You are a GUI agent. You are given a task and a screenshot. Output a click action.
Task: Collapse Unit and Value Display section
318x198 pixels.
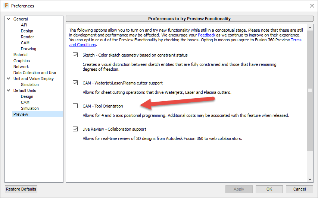click(x=8, y=79)
